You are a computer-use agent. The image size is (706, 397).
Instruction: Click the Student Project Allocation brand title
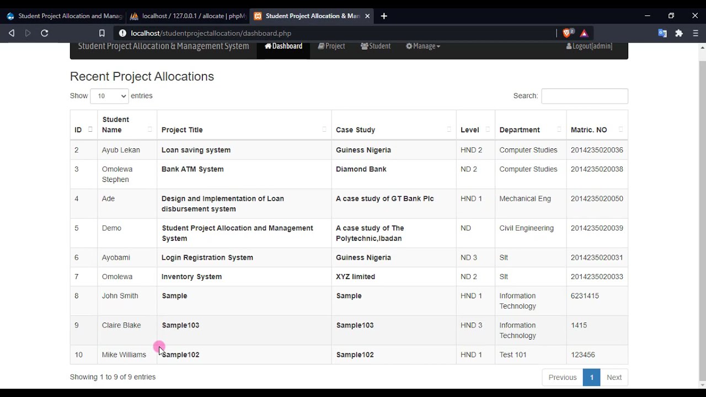[x=164, y=46]
